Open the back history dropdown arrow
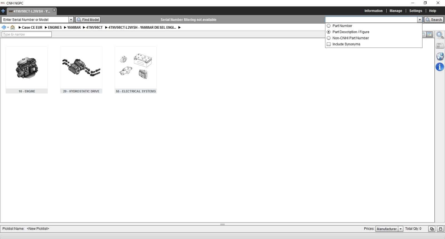 click(x=8, y=28)
